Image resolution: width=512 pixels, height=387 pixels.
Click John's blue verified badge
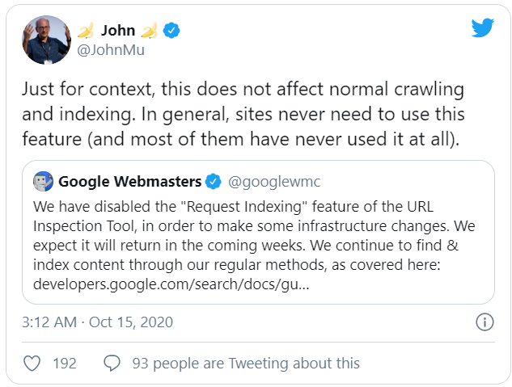click(x=171, y=32)
